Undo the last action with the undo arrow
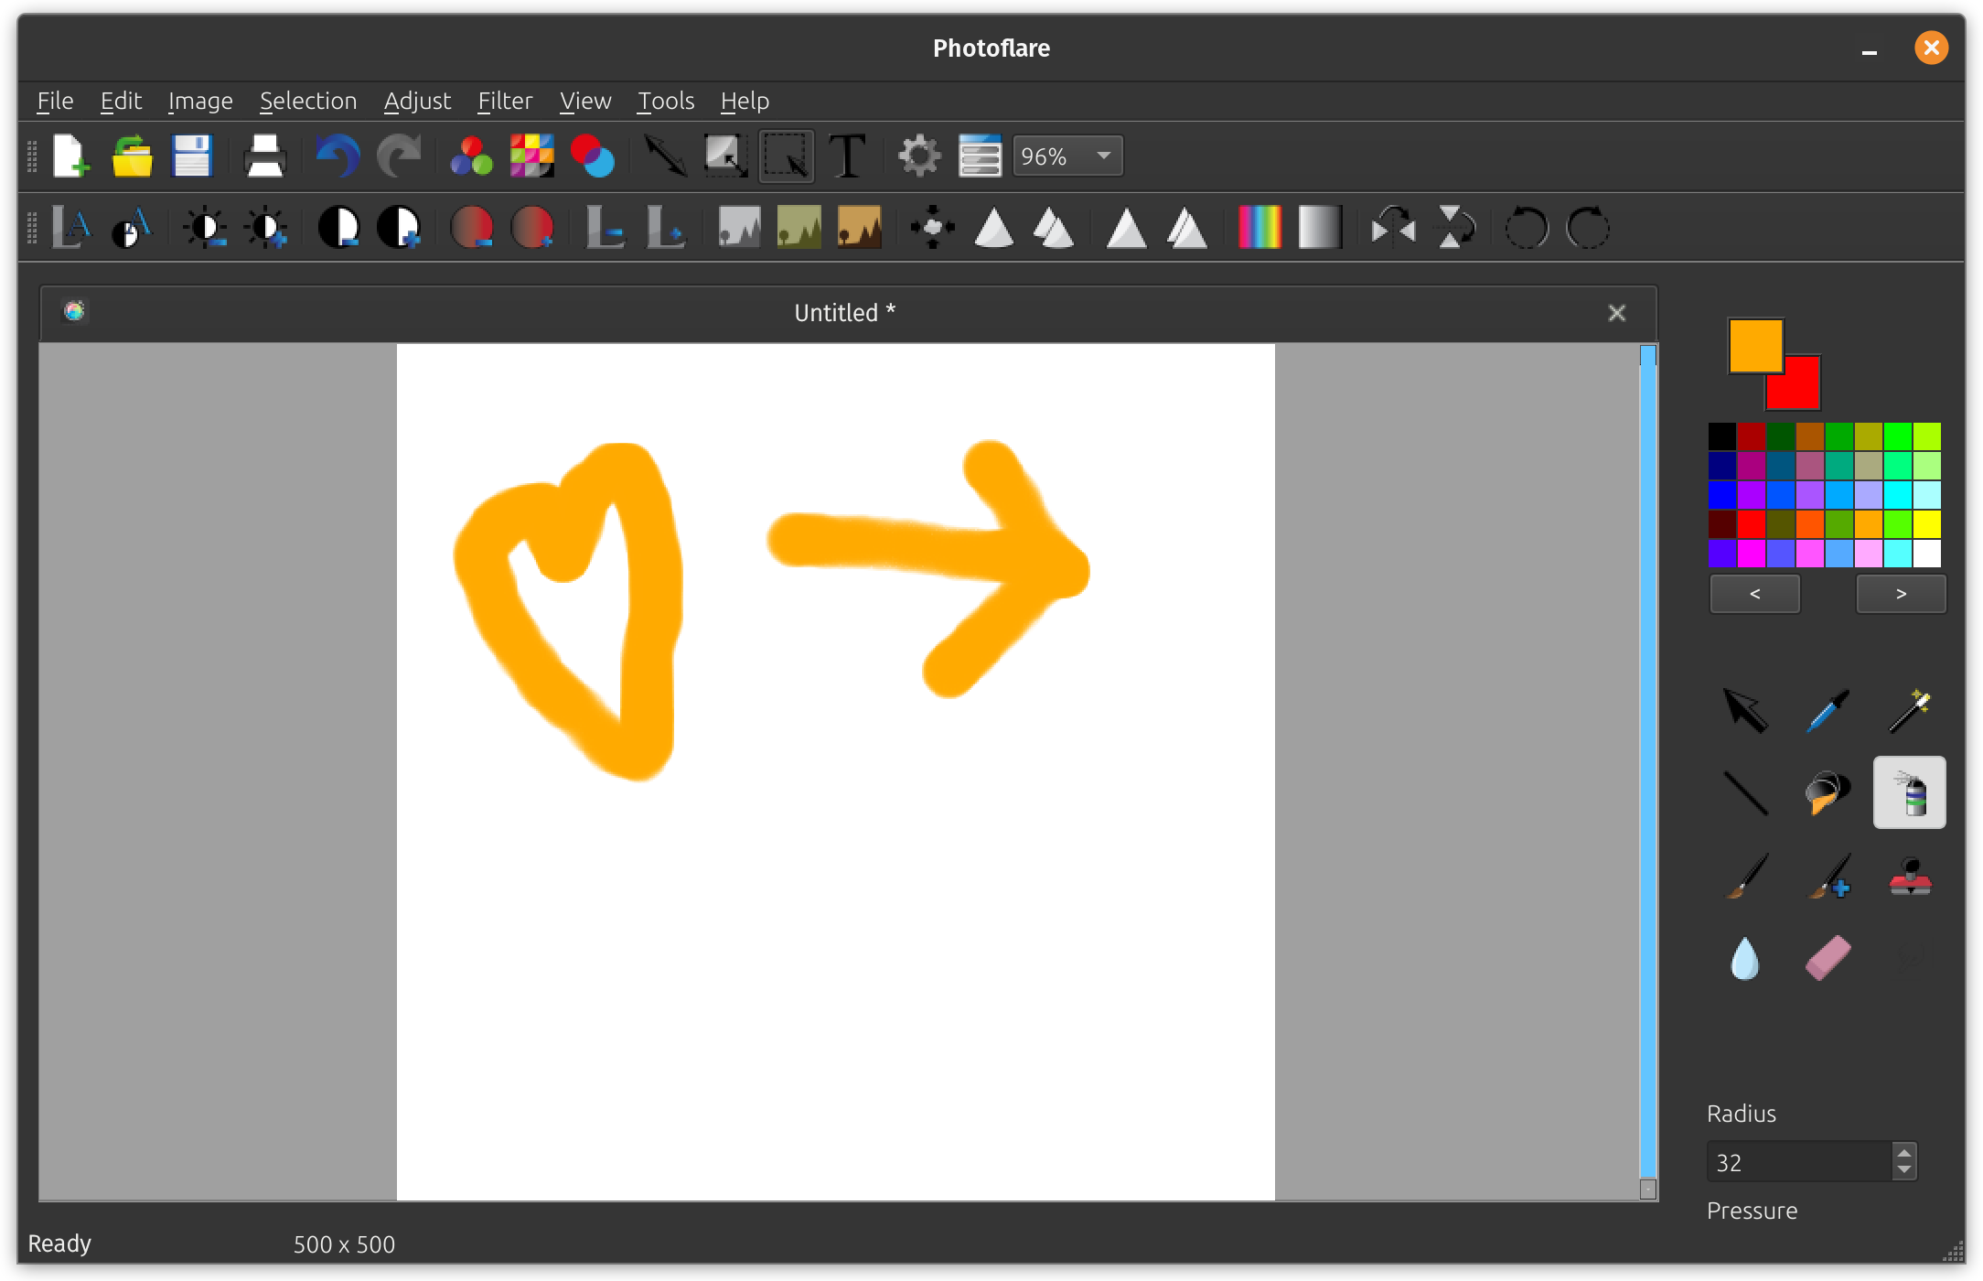The height and width of the screenshot is (1281, 1983). [x=338, y=156]
